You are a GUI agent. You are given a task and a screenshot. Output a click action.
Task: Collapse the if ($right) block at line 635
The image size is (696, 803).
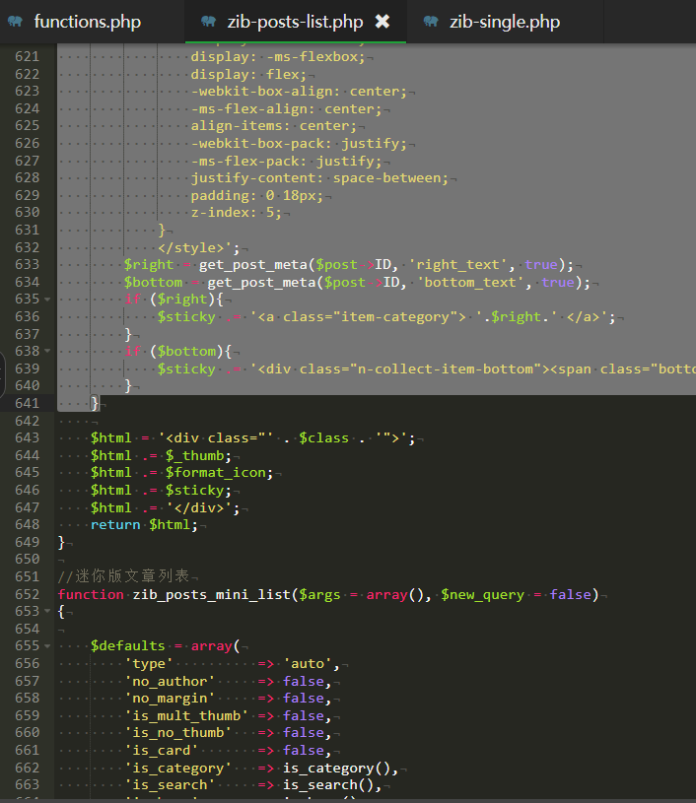pyautogui.click(x=47, y=300)
